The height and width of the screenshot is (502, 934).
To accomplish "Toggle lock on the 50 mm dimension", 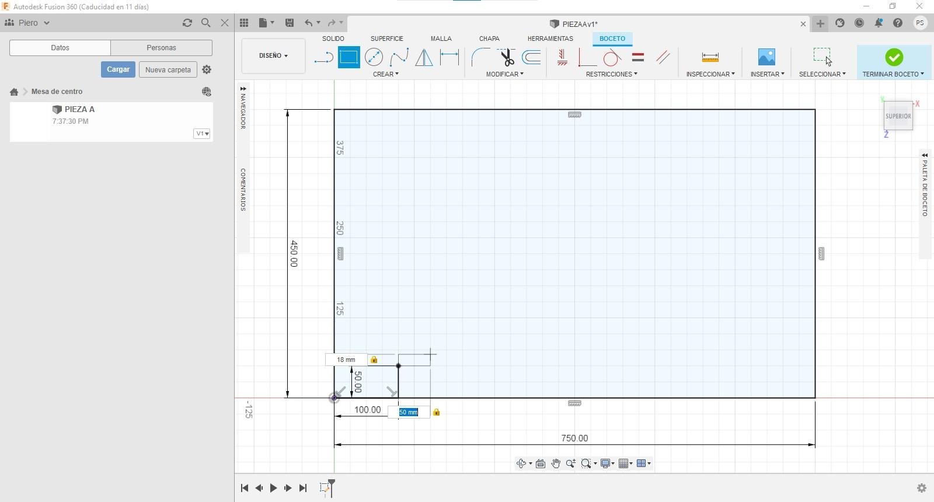I will (x=436, y=412).
